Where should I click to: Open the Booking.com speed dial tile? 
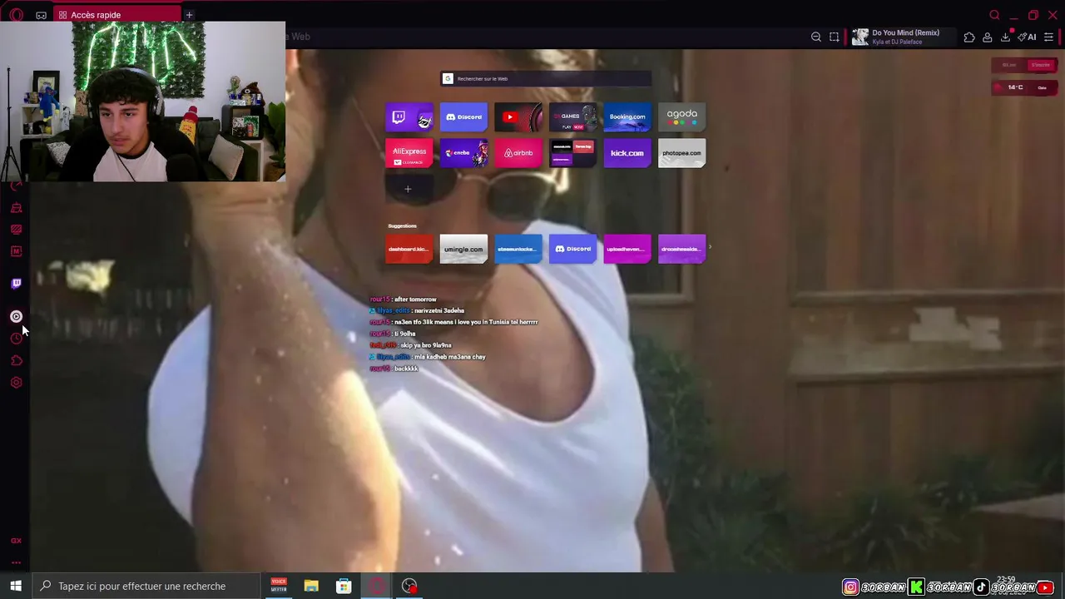coord(627,117)
